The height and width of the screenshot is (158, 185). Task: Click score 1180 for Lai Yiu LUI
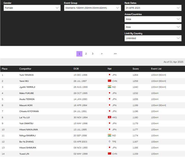[x=135, y=117]
